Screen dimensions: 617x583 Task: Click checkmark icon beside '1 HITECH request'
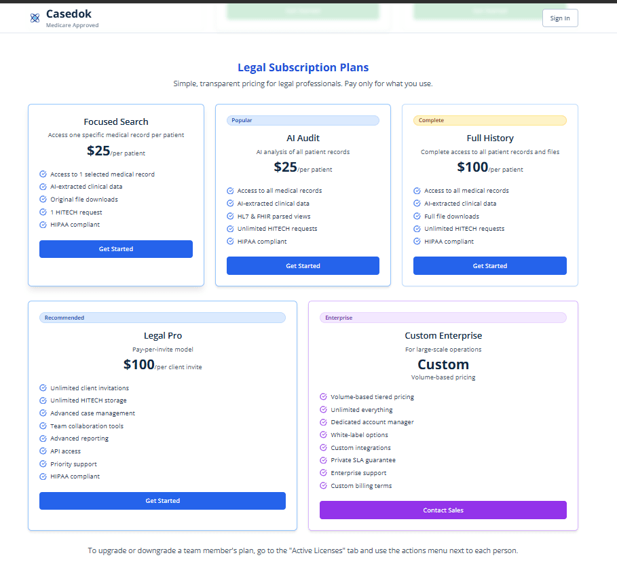[x=43, y=212]
